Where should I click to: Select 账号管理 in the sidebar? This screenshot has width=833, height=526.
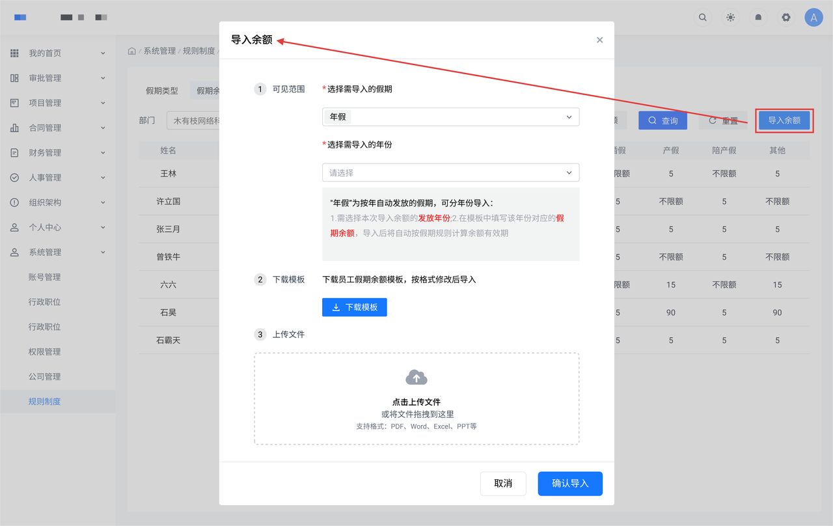pos(44,277)
